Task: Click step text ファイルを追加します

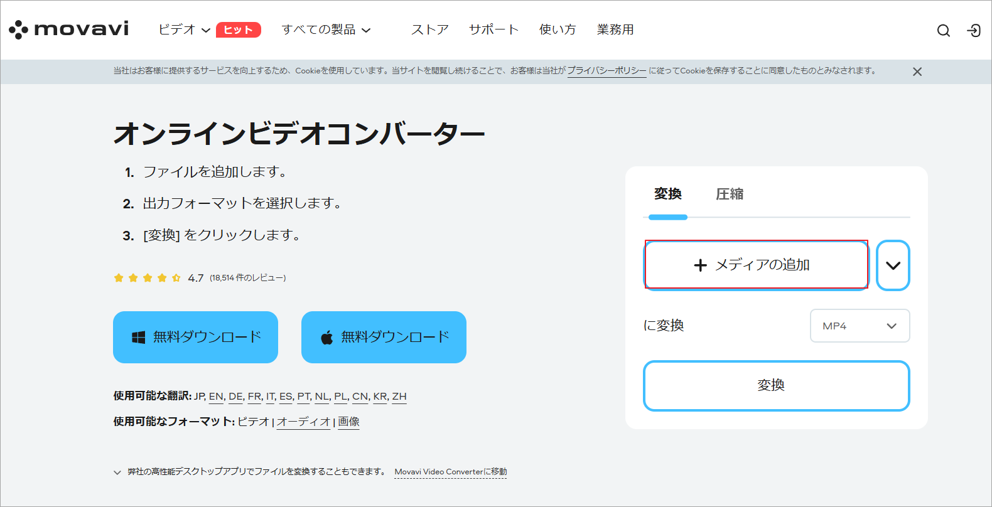Action: point(215,172)
